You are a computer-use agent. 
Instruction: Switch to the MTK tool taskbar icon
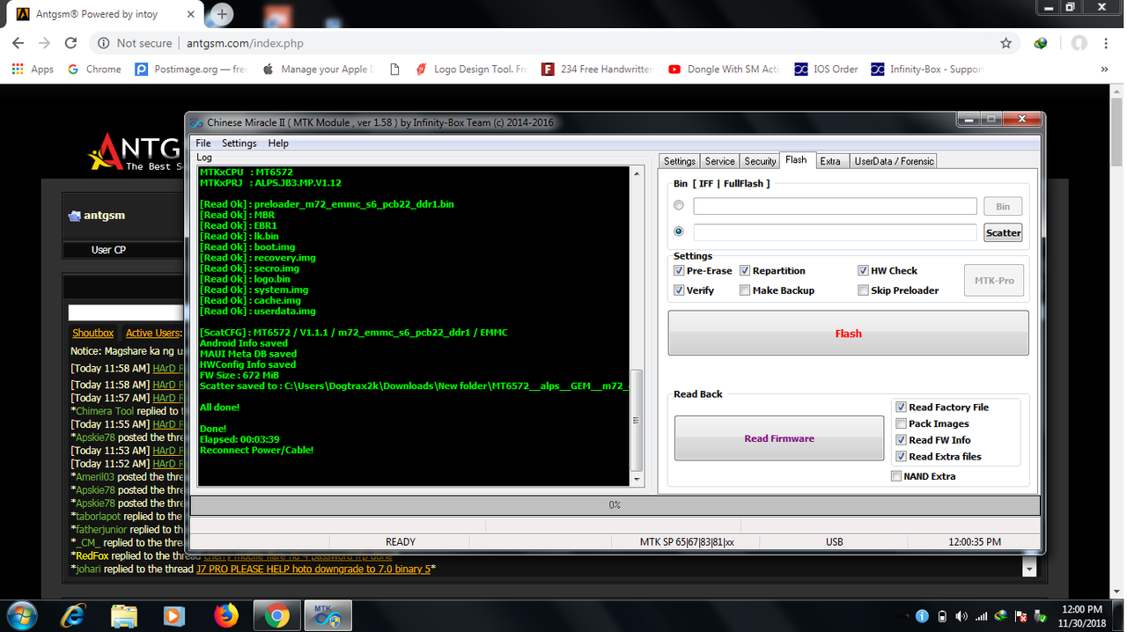(x=328, y=615)
